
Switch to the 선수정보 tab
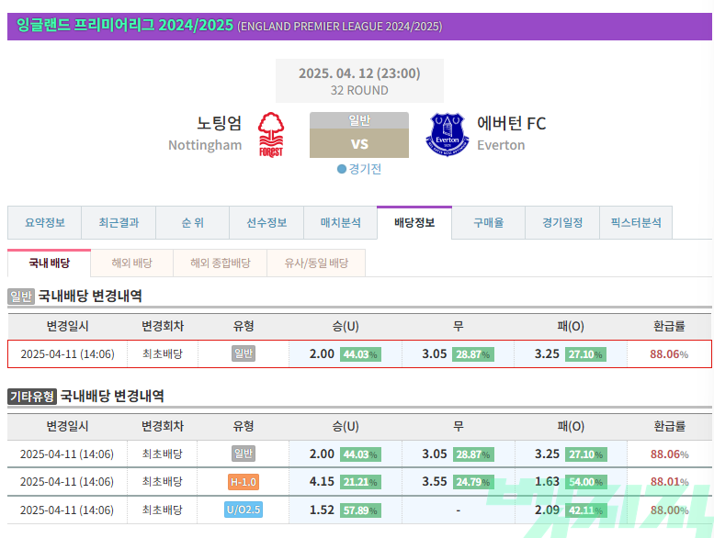[266, 223]
